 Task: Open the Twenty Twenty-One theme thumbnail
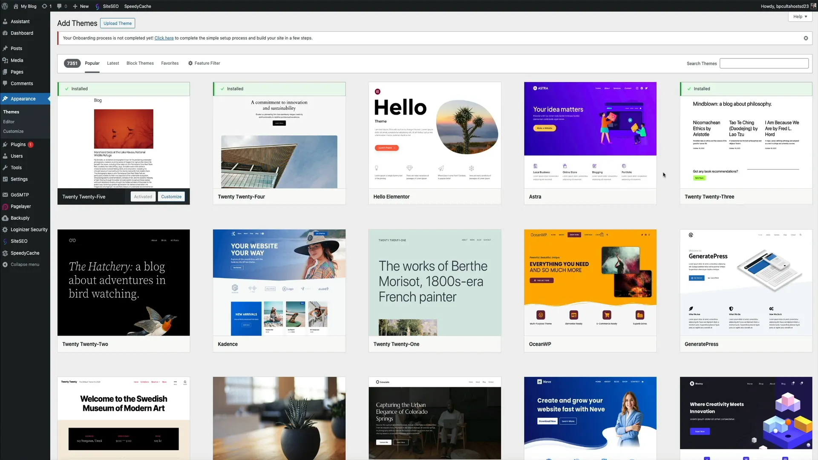point(435,282)
